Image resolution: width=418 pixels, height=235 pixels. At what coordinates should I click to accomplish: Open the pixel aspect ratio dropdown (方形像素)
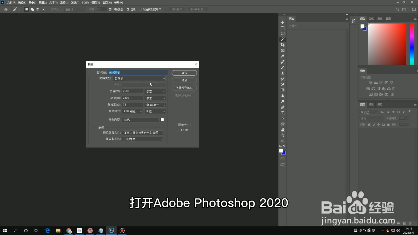coord(143,139)
